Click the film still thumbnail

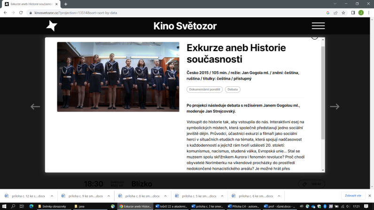[x=118, y=77]
